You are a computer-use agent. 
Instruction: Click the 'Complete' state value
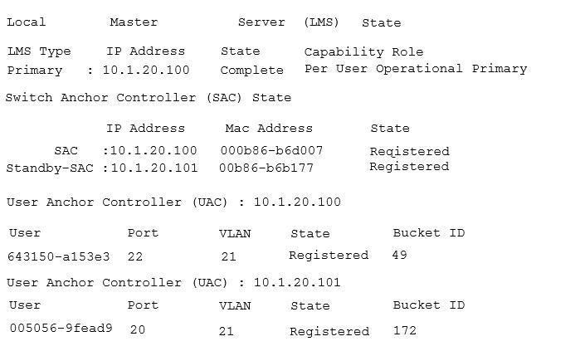251,71
